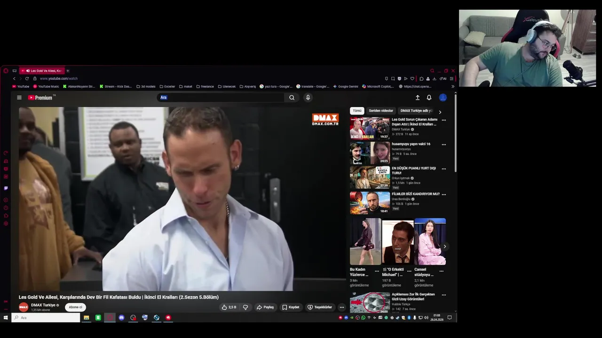
Task: Dislike the video
Action: click(246, 307)
